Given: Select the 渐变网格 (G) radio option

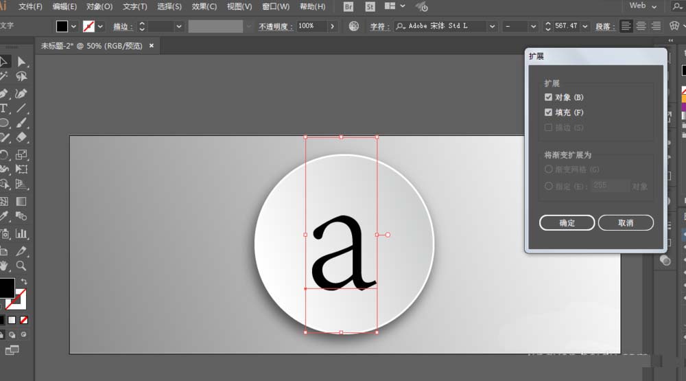Looking at the screenshot, I should (x=548, y=169).
